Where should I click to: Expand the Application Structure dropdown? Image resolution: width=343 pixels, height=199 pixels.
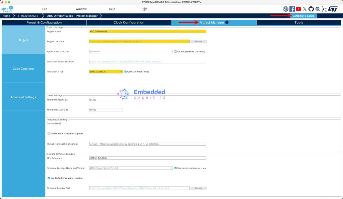[131, 52]
